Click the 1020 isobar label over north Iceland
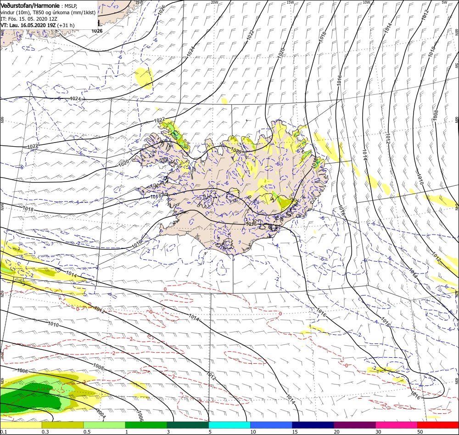459x435 pixels. 236,151
